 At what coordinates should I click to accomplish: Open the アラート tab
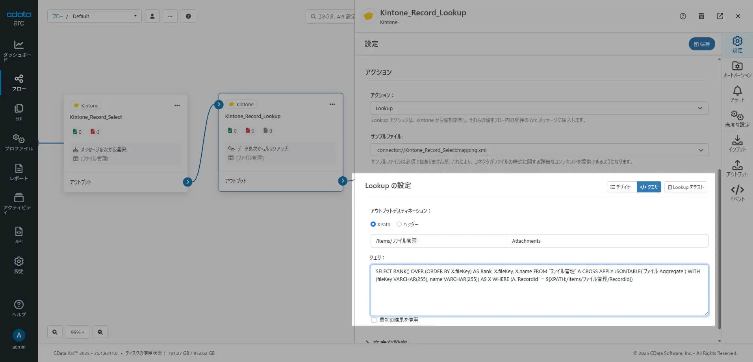pos(737,94)
